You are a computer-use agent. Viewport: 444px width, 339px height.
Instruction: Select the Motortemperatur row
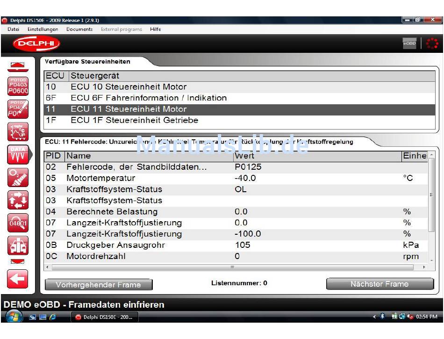pos(236,178)
